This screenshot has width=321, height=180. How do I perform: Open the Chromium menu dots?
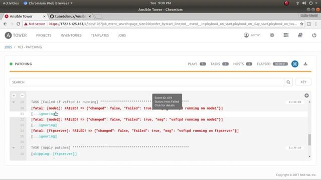tap(316, 24)
